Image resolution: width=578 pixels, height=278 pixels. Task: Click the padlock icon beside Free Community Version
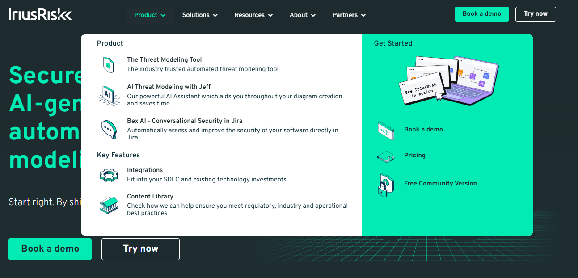pos(386,185)
